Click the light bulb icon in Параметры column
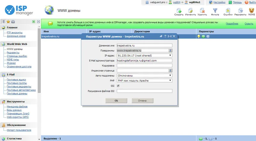Screen dimensions: 256x141 199,36
